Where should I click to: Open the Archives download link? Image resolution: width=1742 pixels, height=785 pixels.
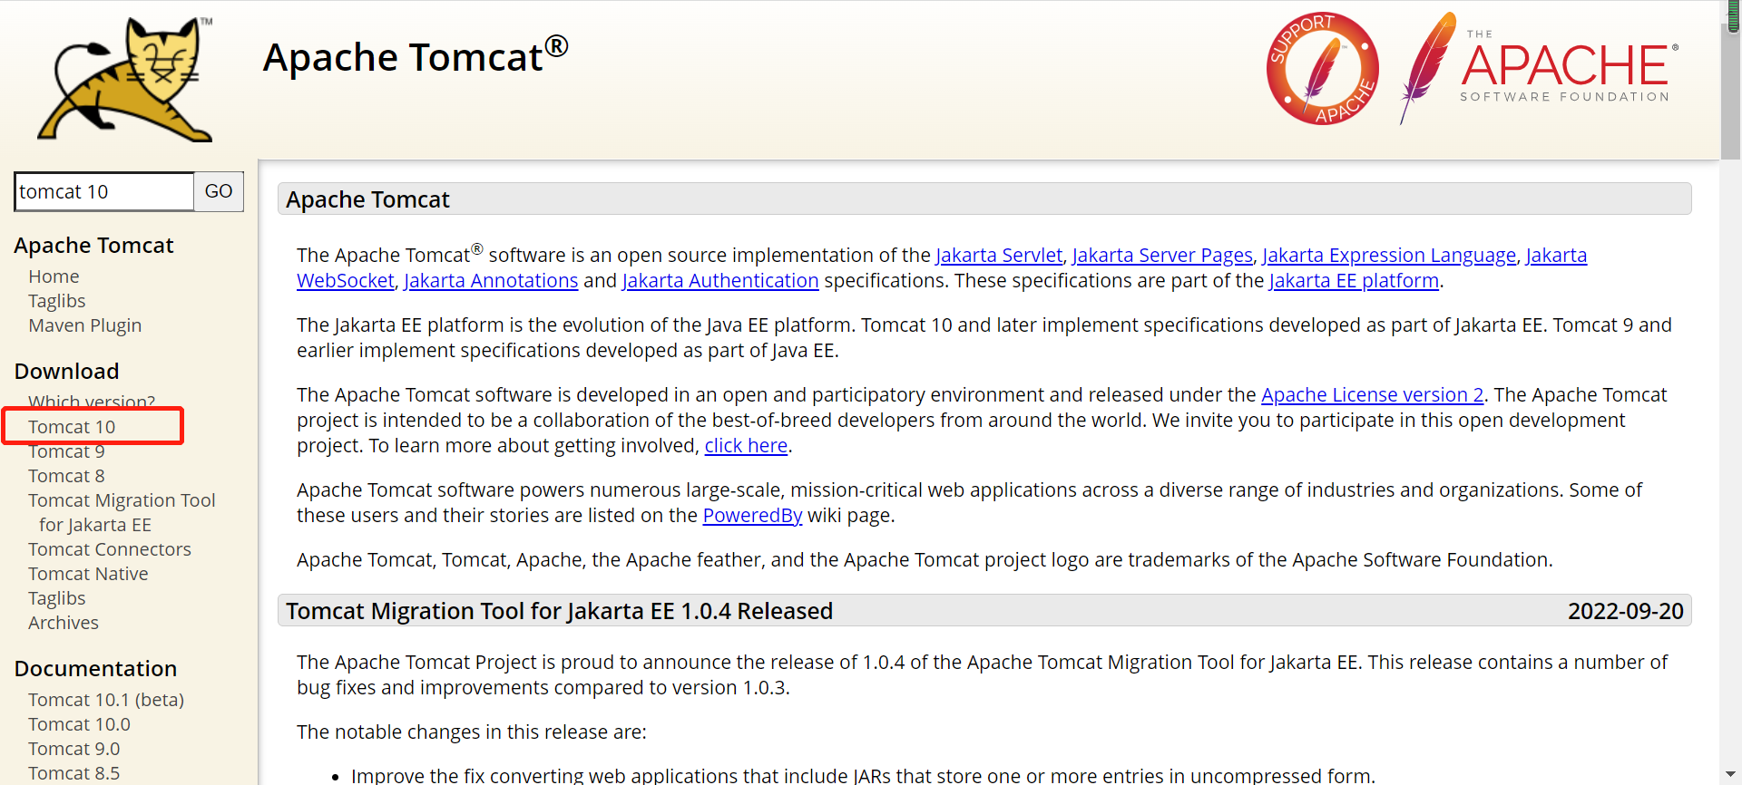[64, 623]
